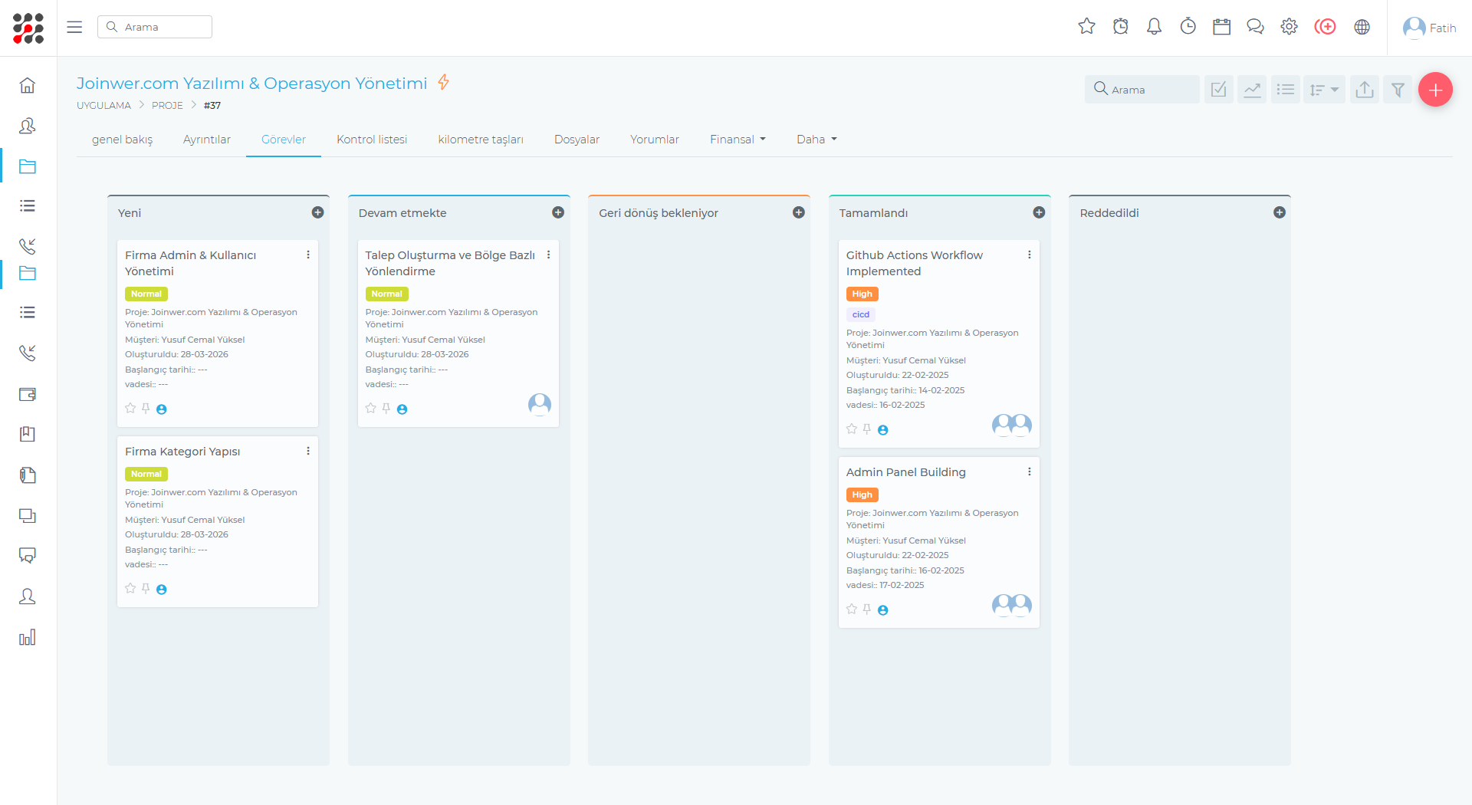The image size is (1472, 805).
Task: Open the settings gear icon
Action: pyautogui.click(x=1289, y=27)
